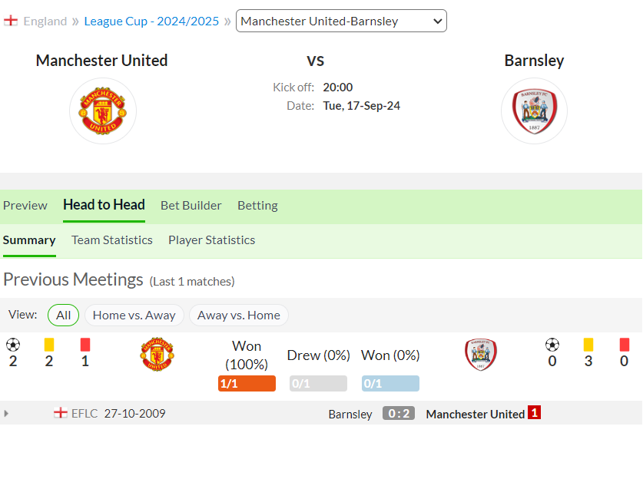Click the 0:2 score button
The width and height of the screenshot is (643, 489).
coord(399,413)
